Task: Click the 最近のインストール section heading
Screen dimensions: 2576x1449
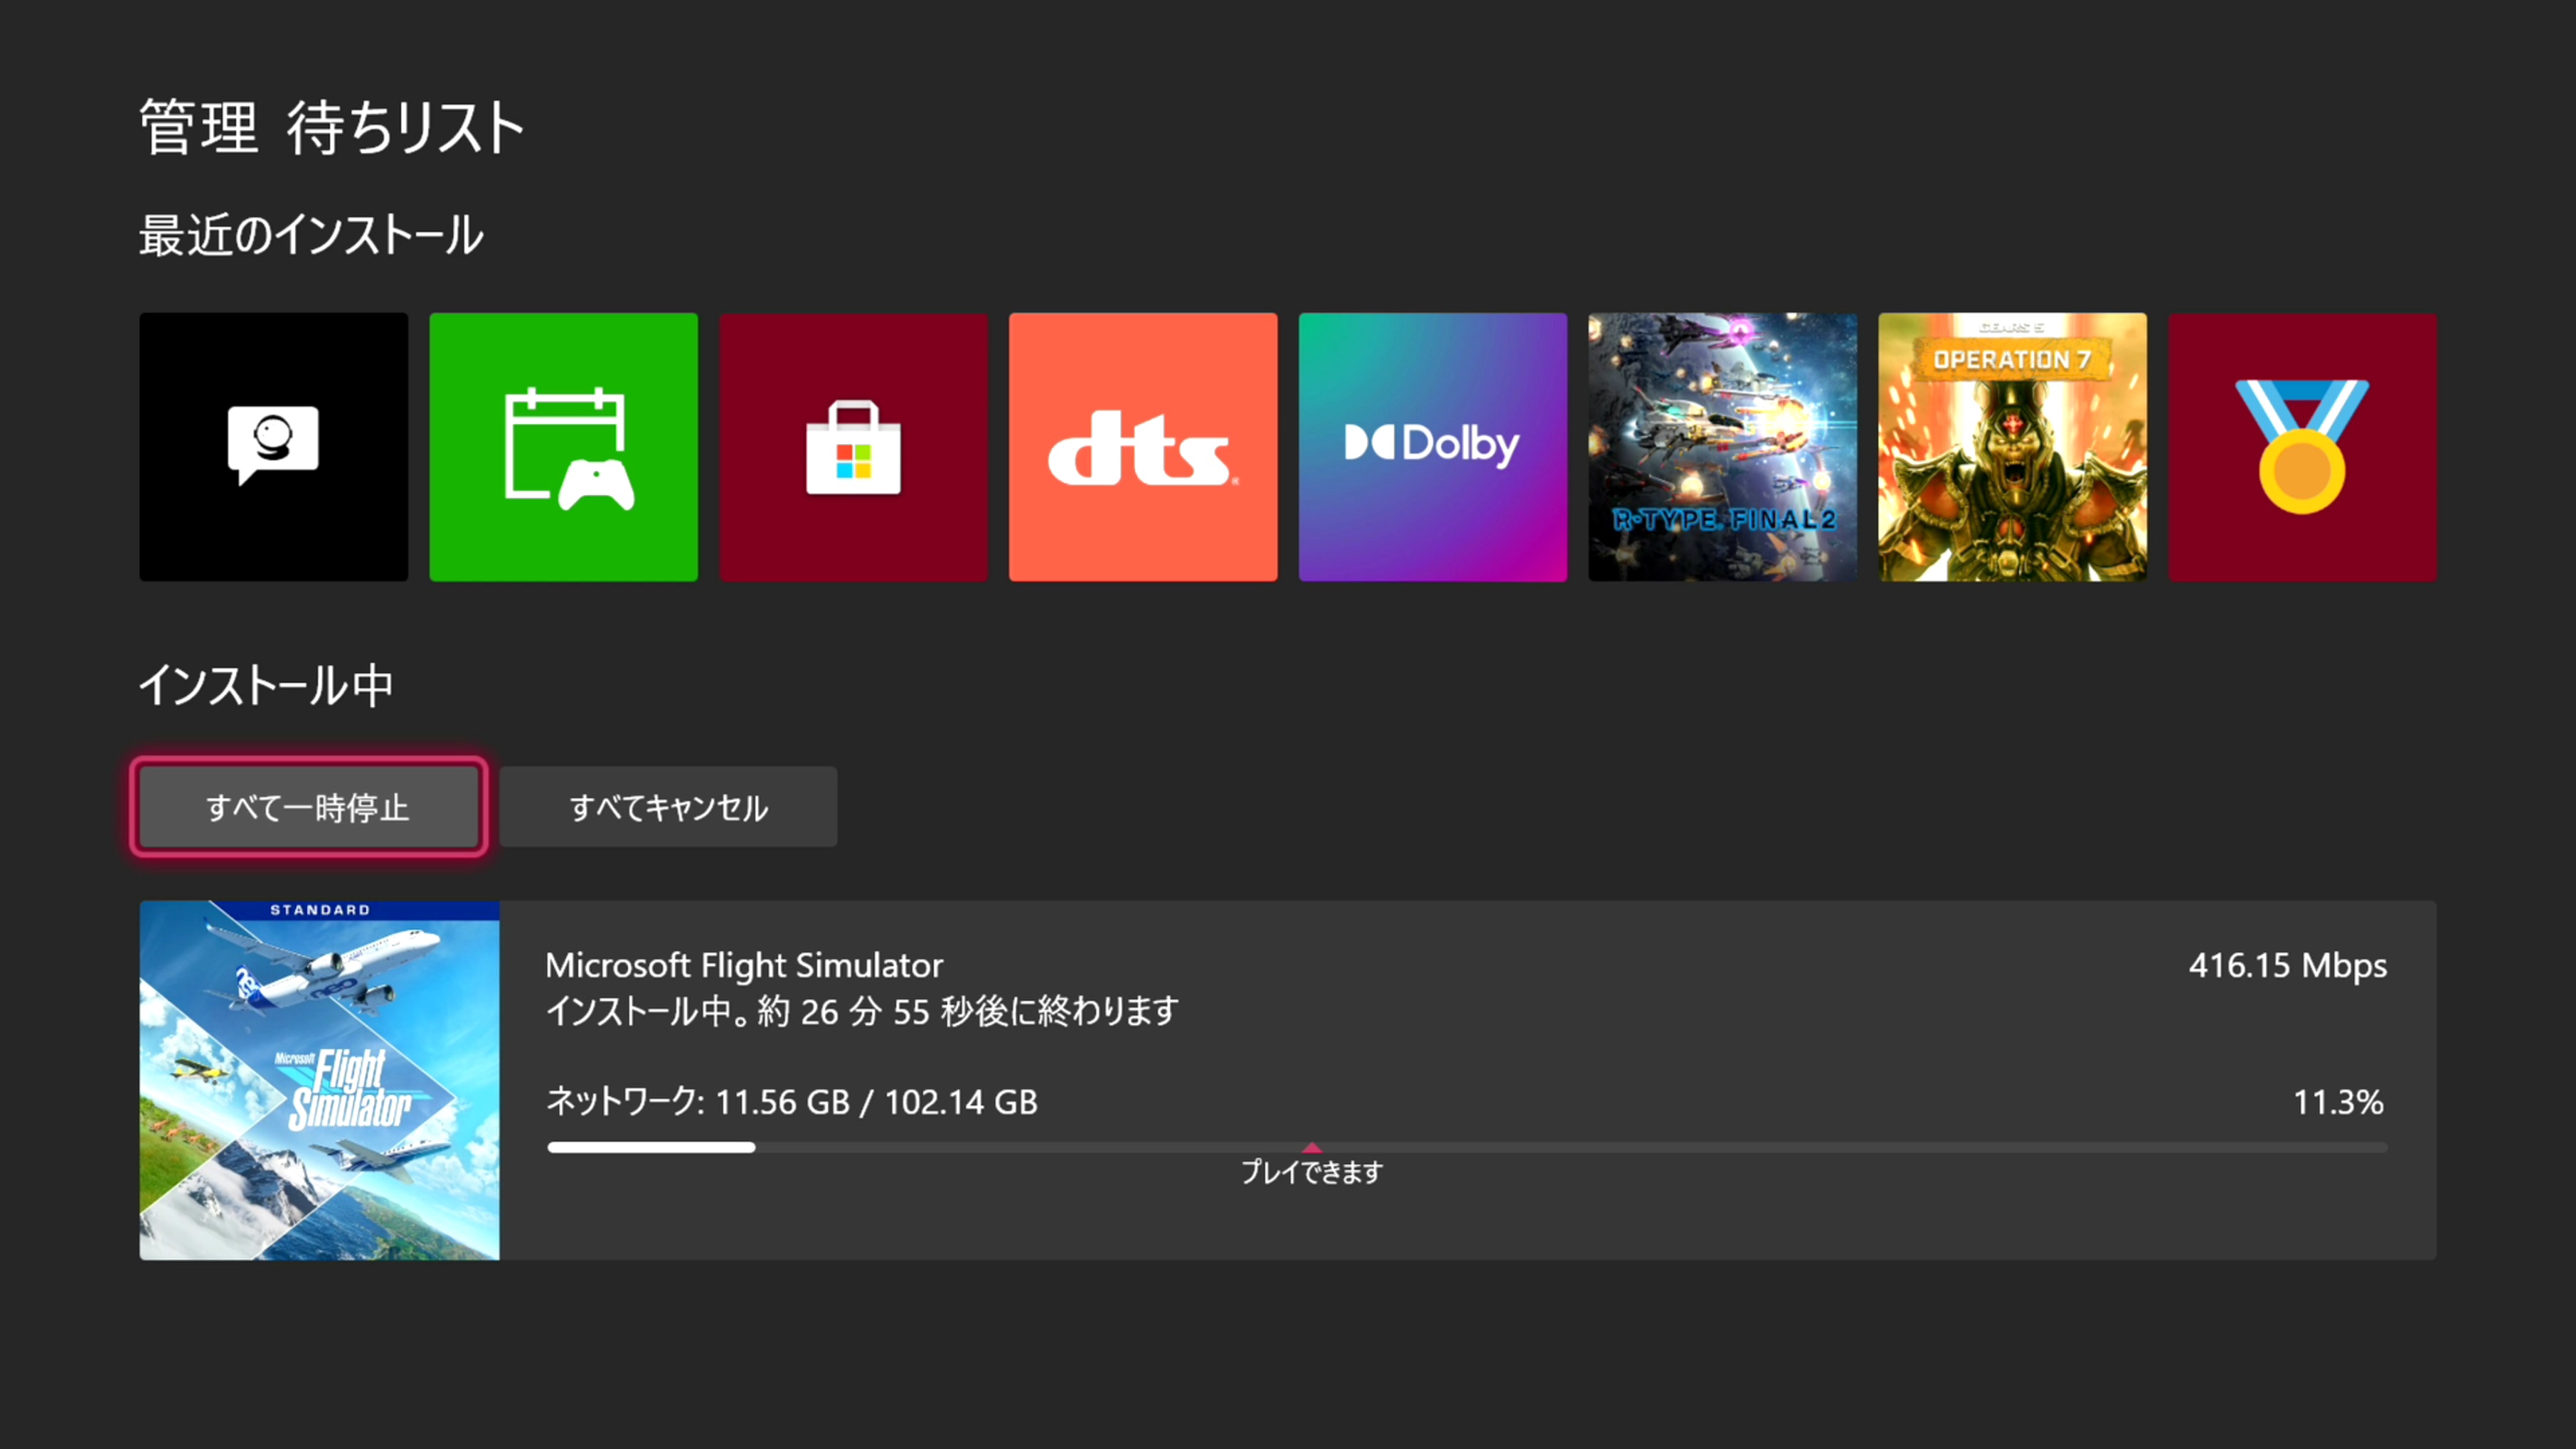Action: [x=311, y=236]
